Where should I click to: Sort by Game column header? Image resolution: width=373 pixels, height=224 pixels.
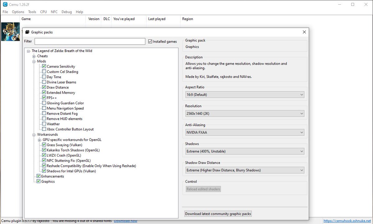tap(53, 19)
